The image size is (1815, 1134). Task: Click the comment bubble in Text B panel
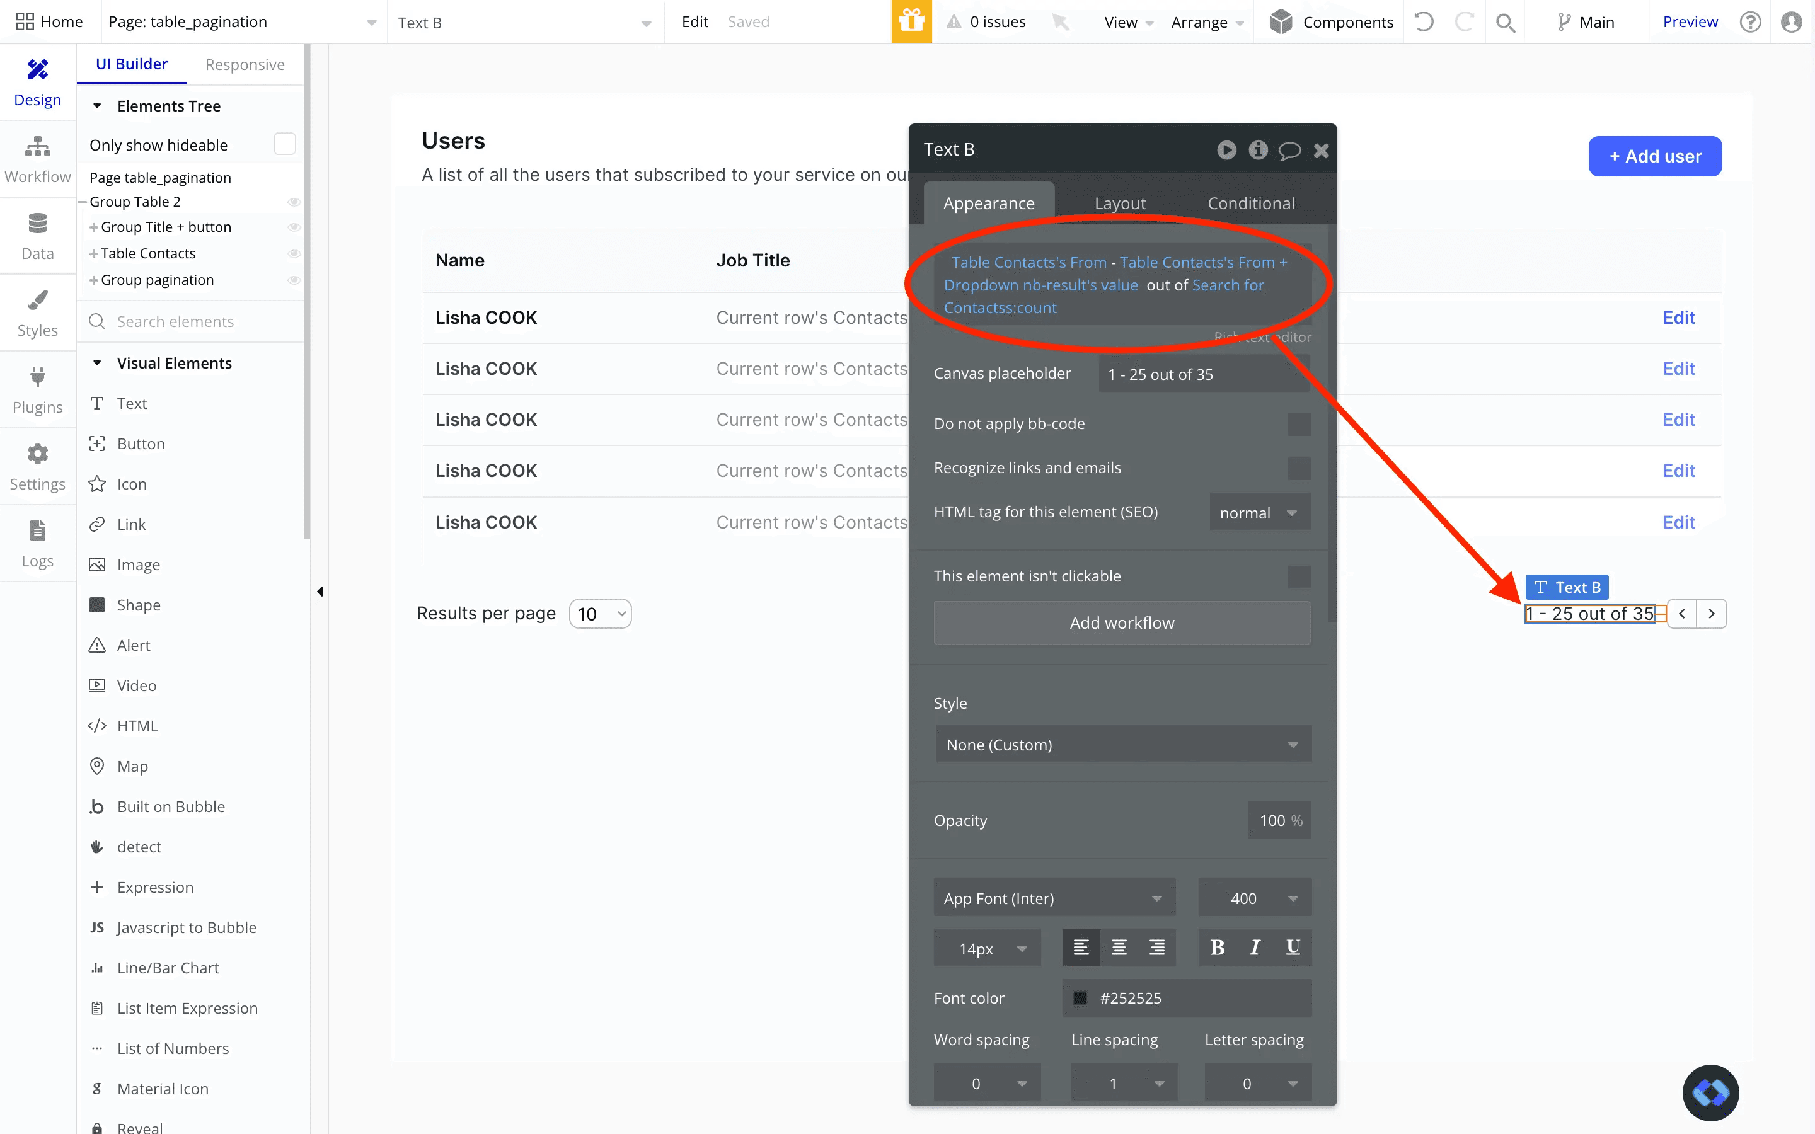1289,151
